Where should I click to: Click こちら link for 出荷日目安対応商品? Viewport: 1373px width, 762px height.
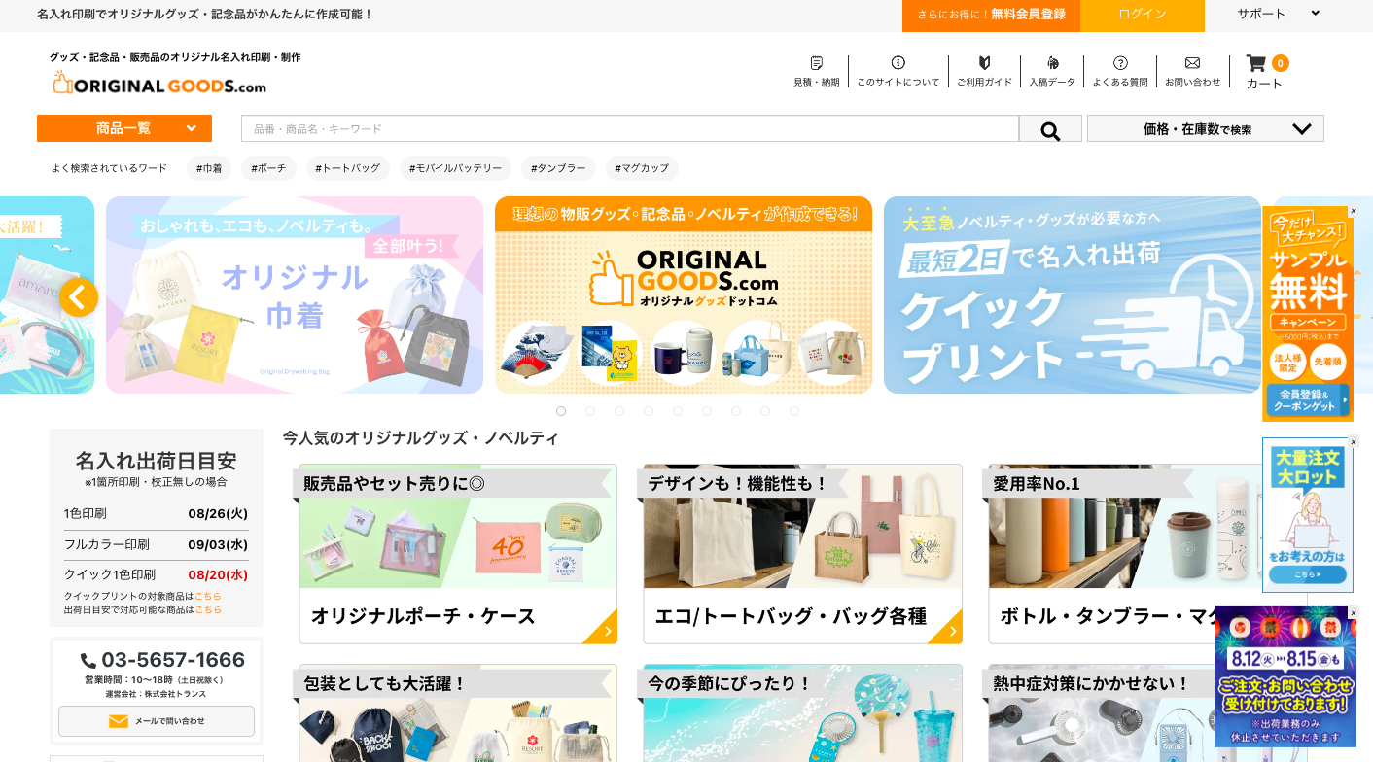click(x=208, y=609)
